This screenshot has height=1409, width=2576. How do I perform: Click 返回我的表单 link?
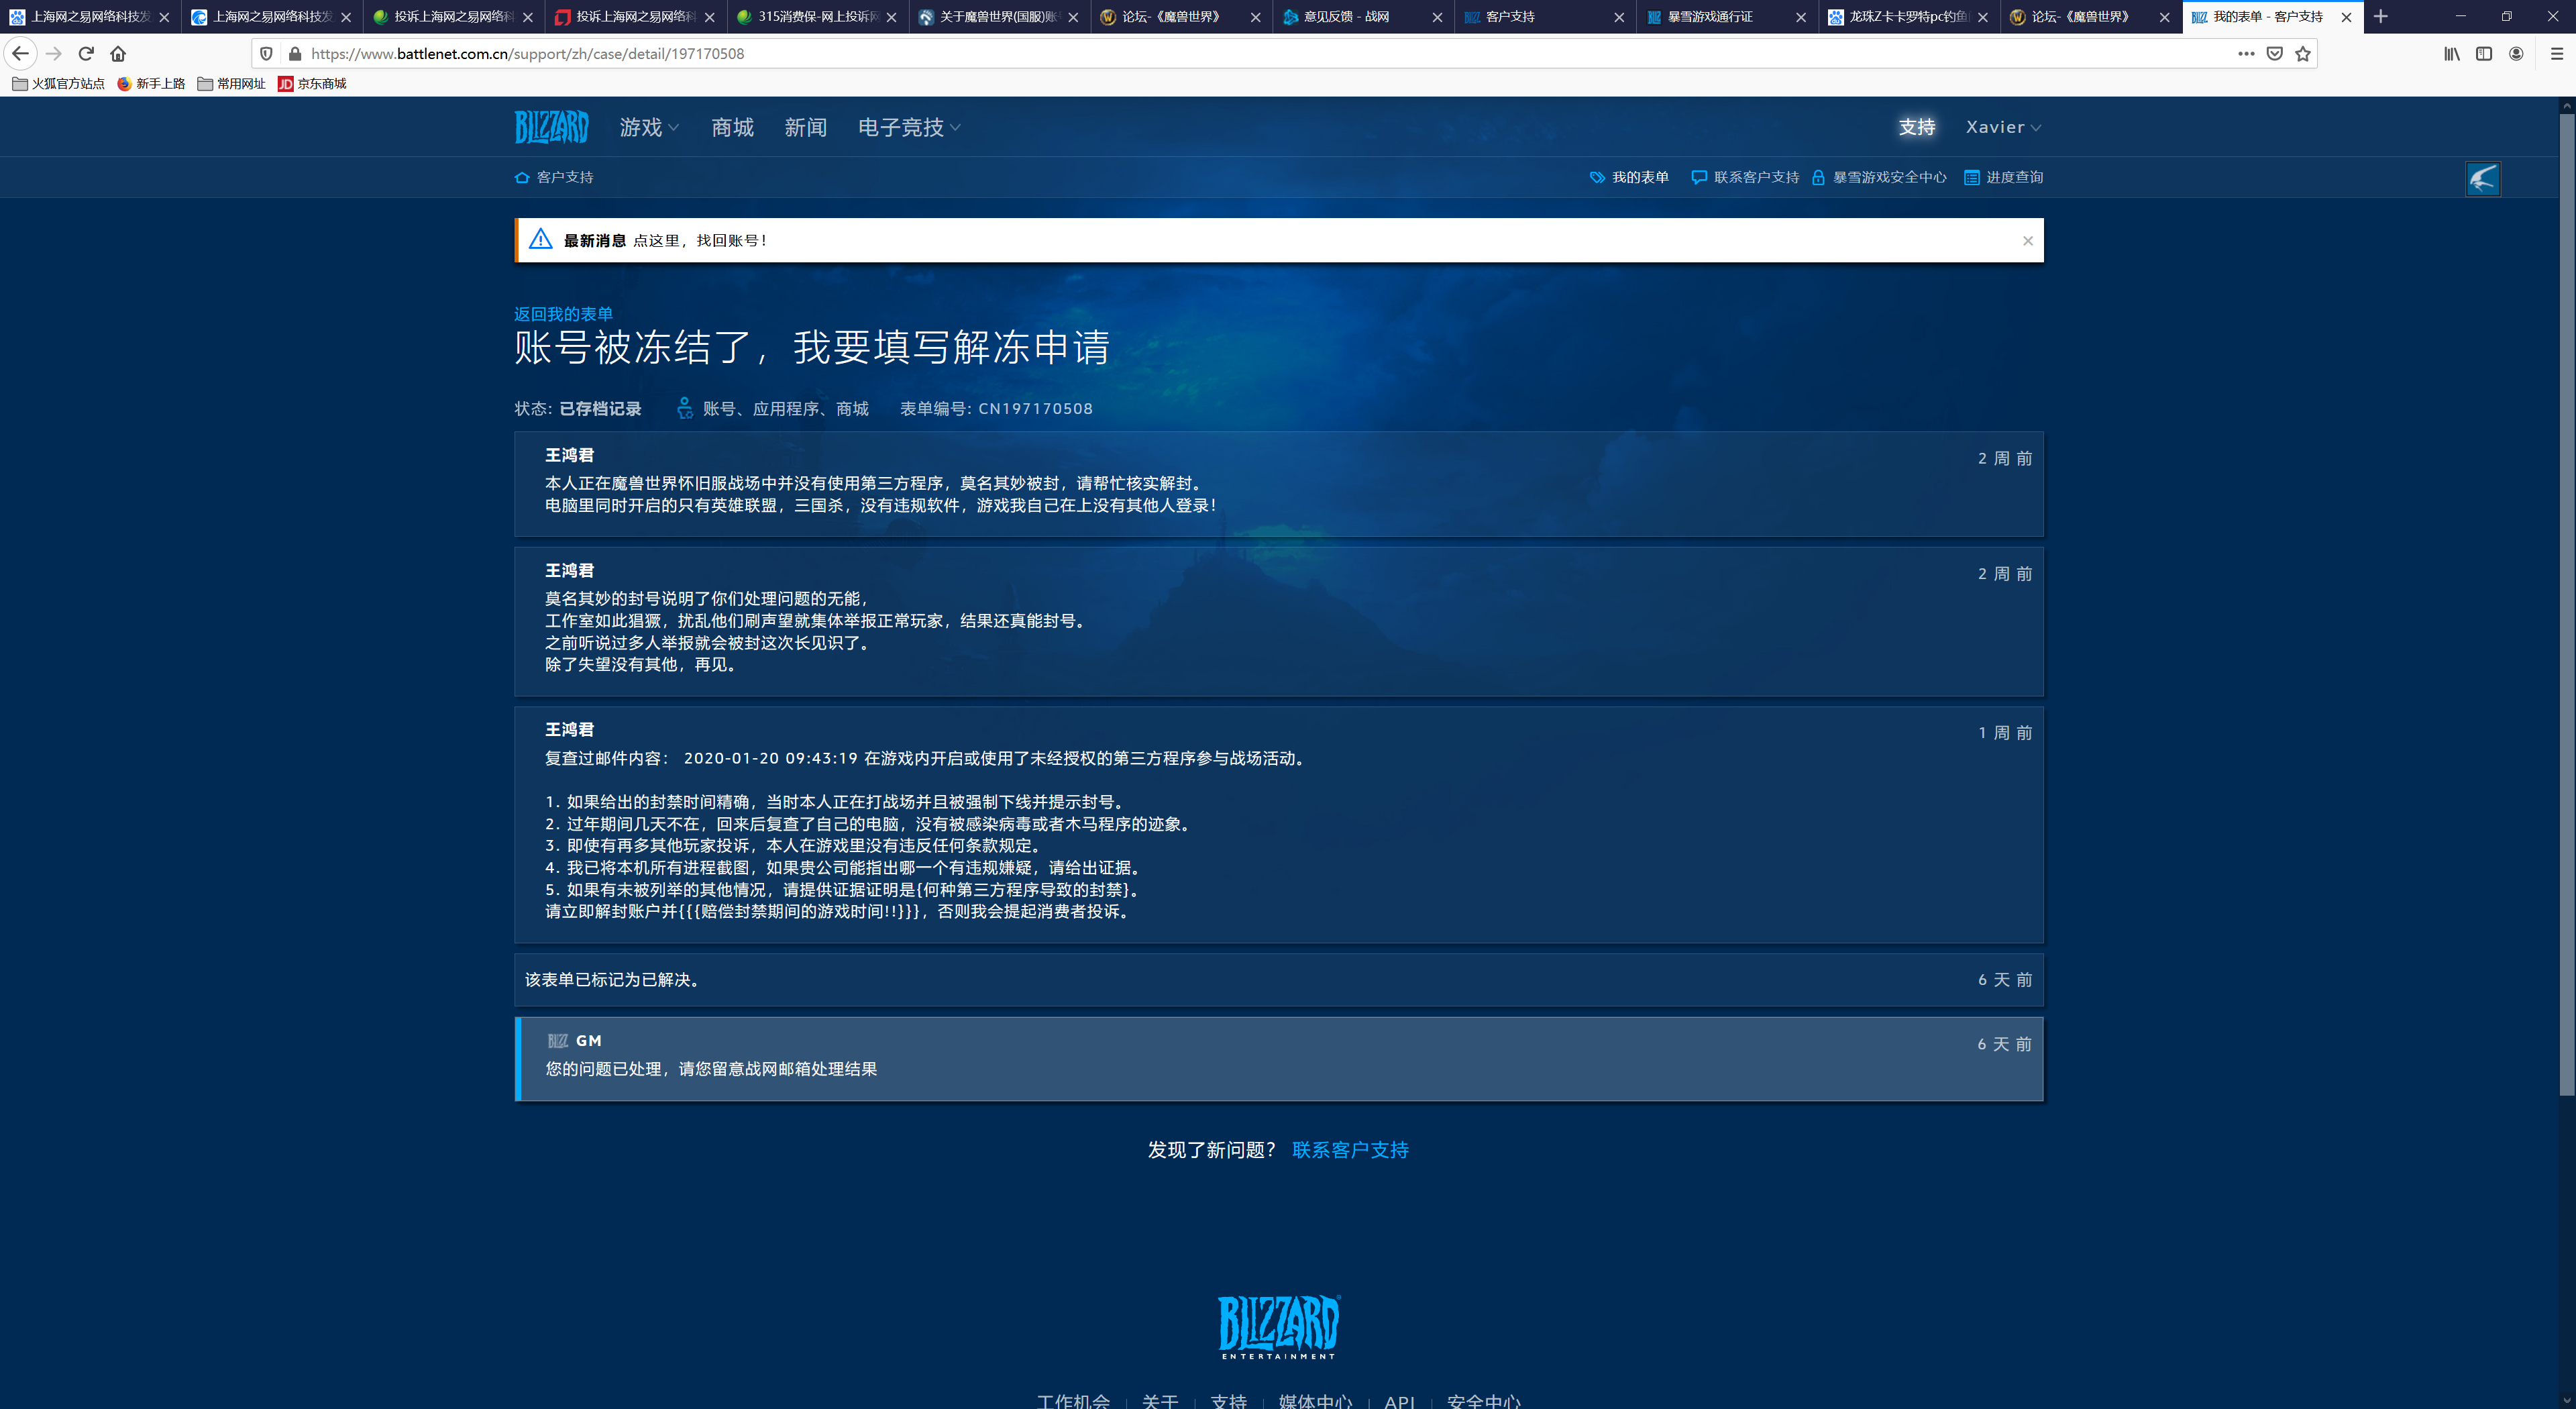563,314
